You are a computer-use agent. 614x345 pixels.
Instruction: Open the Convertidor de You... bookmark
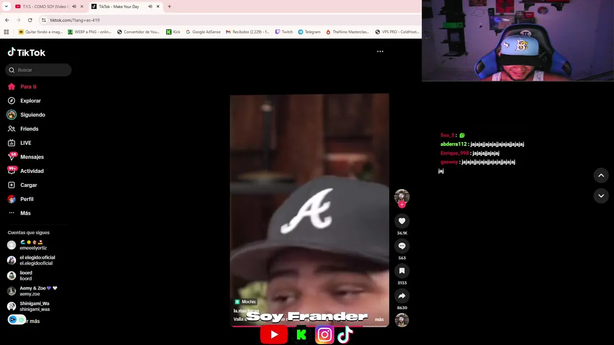[x=138, y=32]
